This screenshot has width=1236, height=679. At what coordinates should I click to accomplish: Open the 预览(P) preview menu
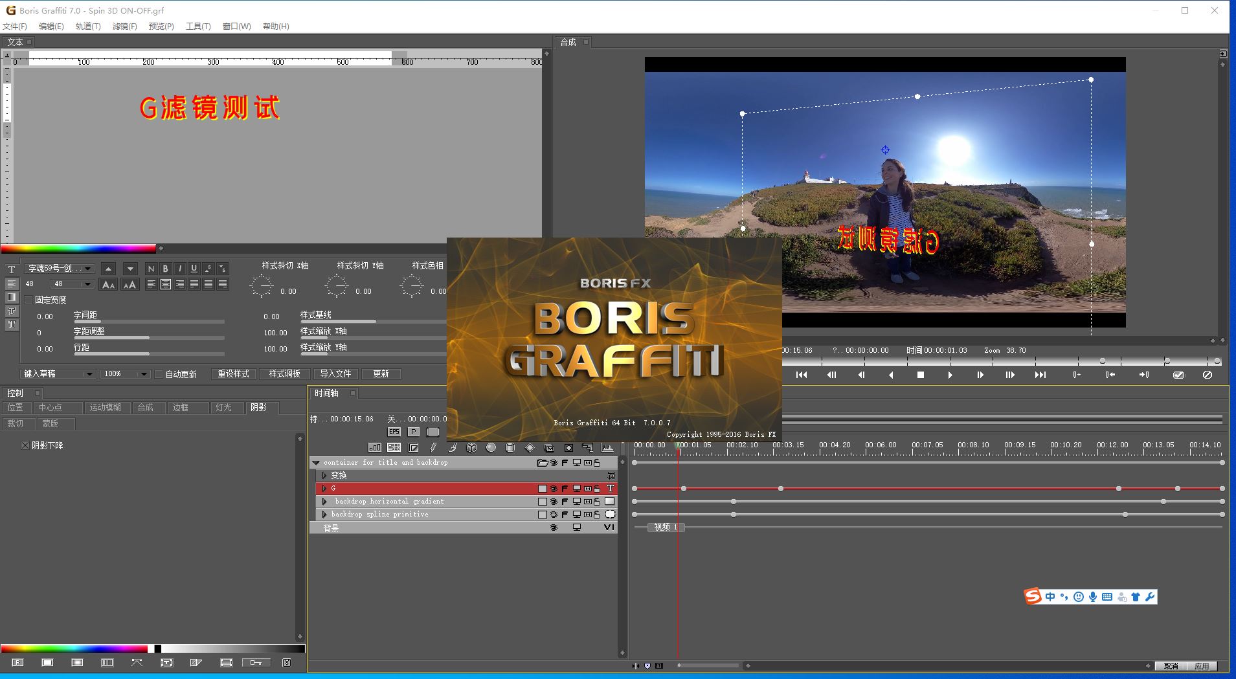point(161,27)
